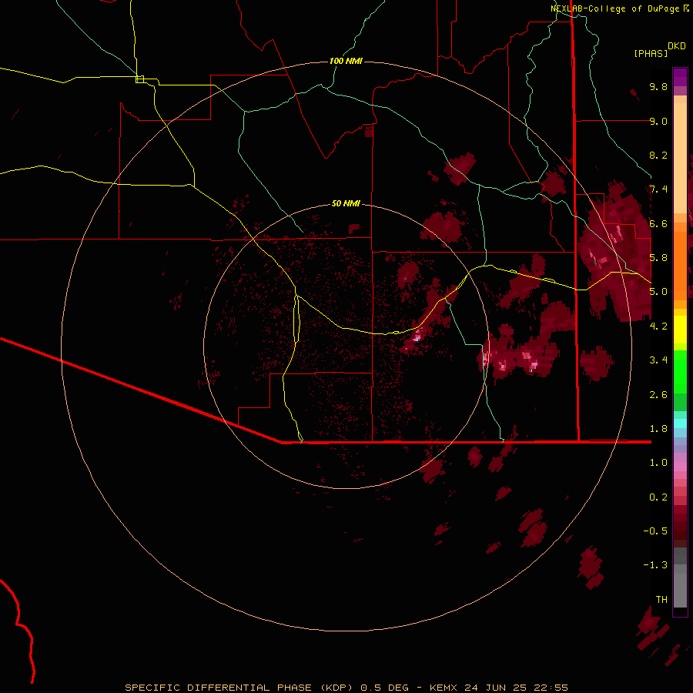693x693 pixels.
Task: Click the 1.8 value on the scale
Action: (x=658, y=429)
